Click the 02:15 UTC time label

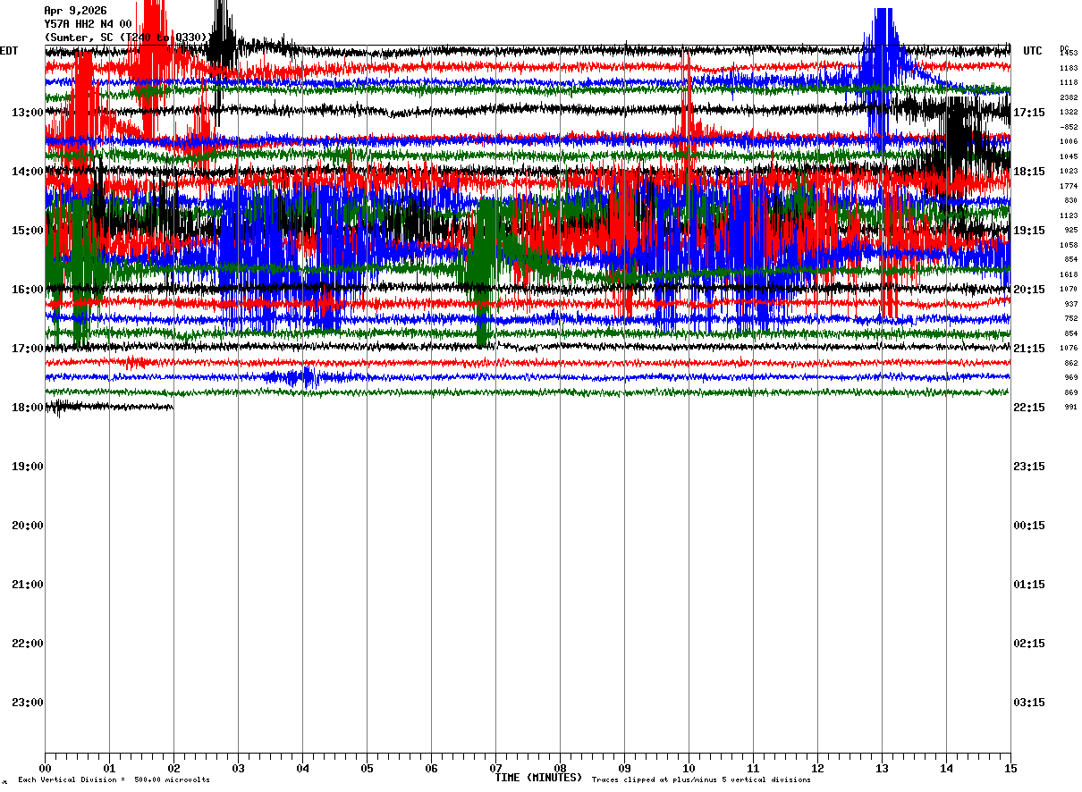pos(1030,644)
